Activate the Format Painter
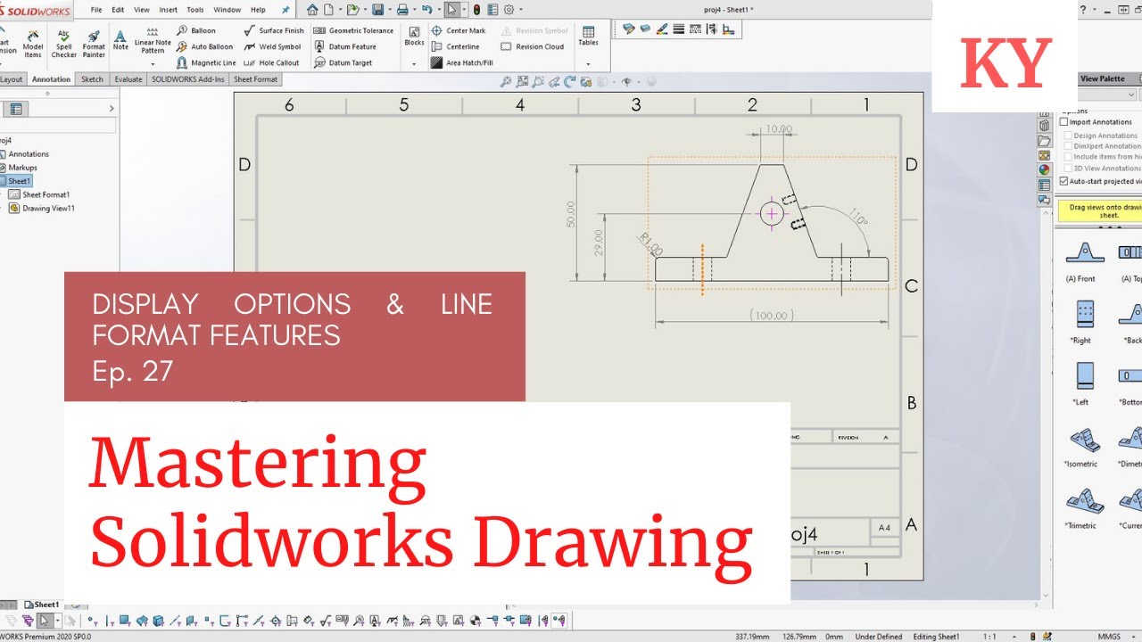Image resolution: width=1142 pixels, height=642 pixels. pos(94,42)
